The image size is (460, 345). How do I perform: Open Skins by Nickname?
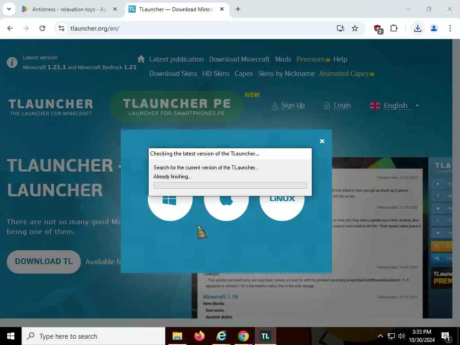click(x=286, y=74)
